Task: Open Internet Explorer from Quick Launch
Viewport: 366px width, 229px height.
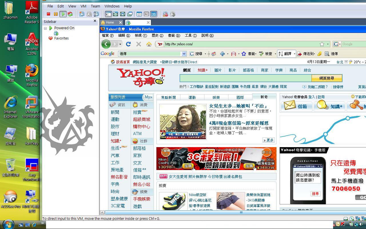Action: (35, 225)
